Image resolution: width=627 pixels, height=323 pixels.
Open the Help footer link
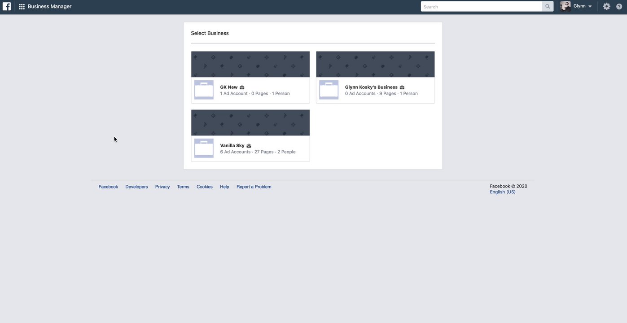coord(224,187)
